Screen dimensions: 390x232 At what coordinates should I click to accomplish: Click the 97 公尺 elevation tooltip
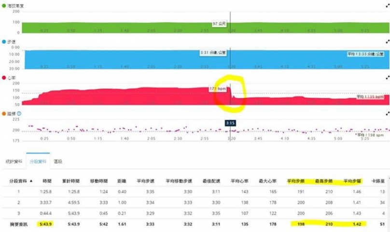click(x=219, y=24)
